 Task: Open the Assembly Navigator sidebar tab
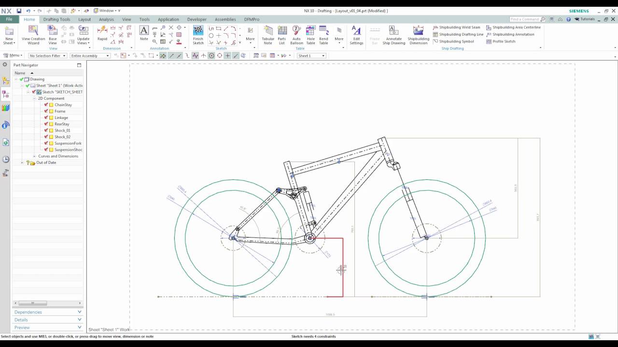5,81
